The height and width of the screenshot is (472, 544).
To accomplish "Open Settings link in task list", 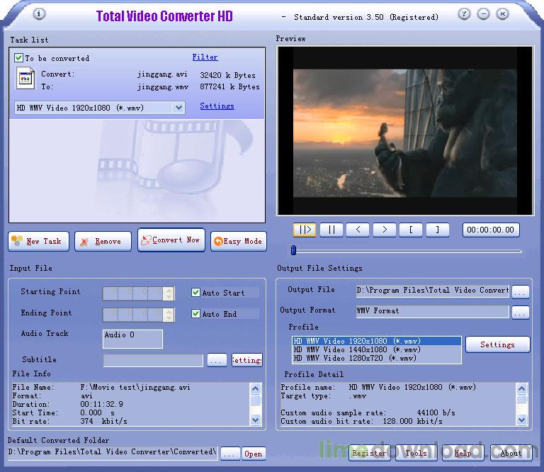I will point(217,106).
